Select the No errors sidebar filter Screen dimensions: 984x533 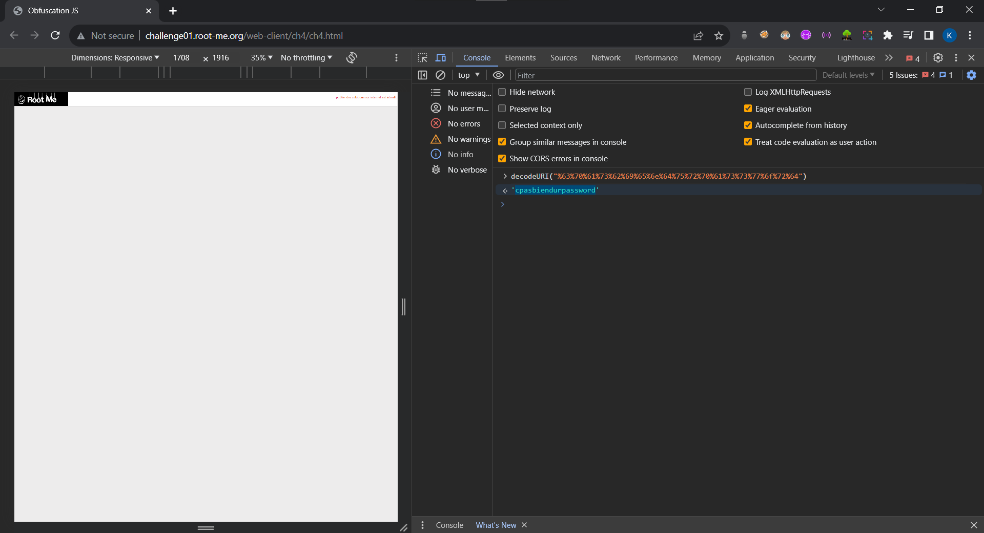463,124
